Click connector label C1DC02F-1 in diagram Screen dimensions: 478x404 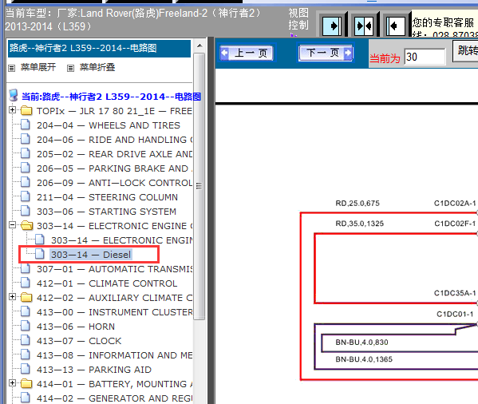click(x=455, y=224)
